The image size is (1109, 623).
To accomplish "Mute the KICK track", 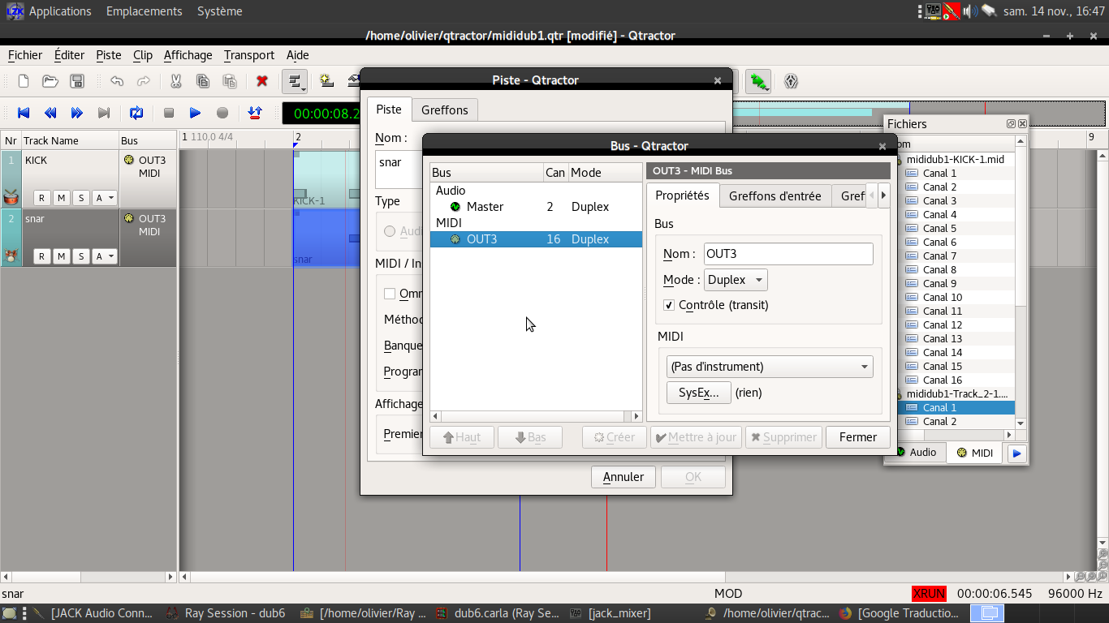I will (61, 198).
